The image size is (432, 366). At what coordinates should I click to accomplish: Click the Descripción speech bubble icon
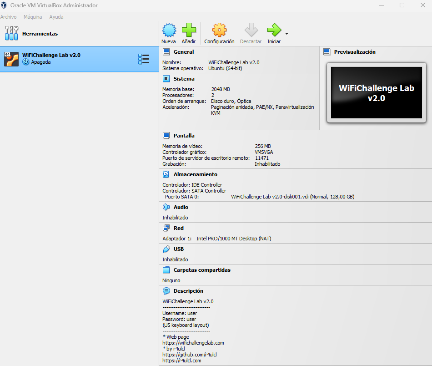tap(166, 291)
